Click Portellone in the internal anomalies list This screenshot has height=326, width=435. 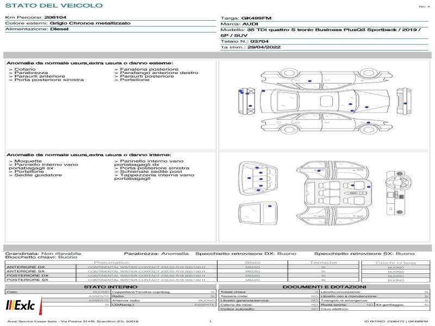[x=29, y=172]
